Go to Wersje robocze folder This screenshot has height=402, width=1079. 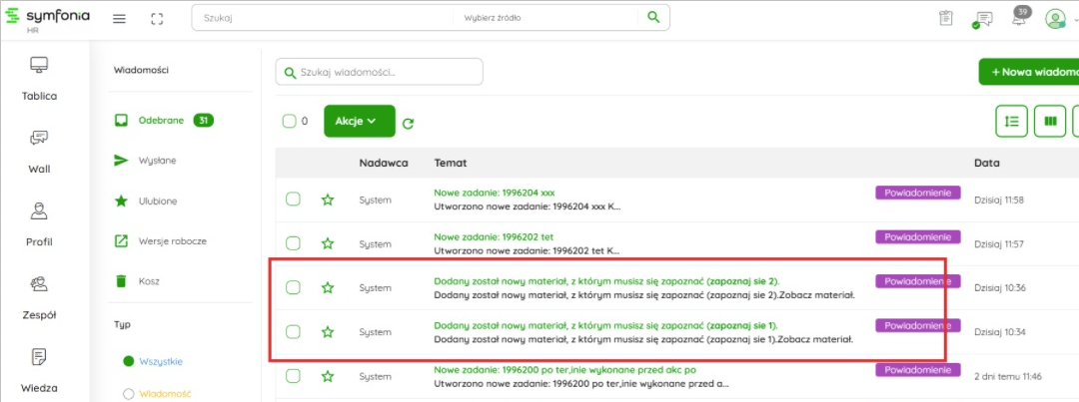172,240
